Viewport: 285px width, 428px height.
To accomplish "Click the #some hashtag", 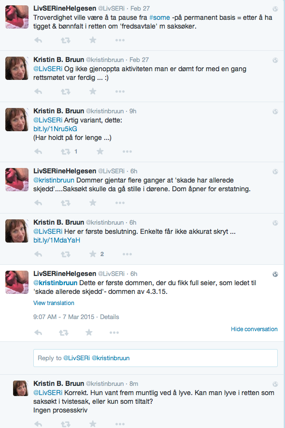I will click(x=159, y=17).
